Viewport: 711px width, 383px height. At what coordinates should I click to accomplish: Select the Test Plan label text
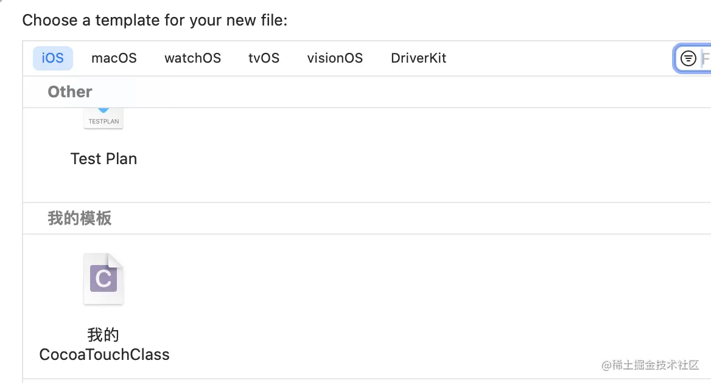coord(103,159)
